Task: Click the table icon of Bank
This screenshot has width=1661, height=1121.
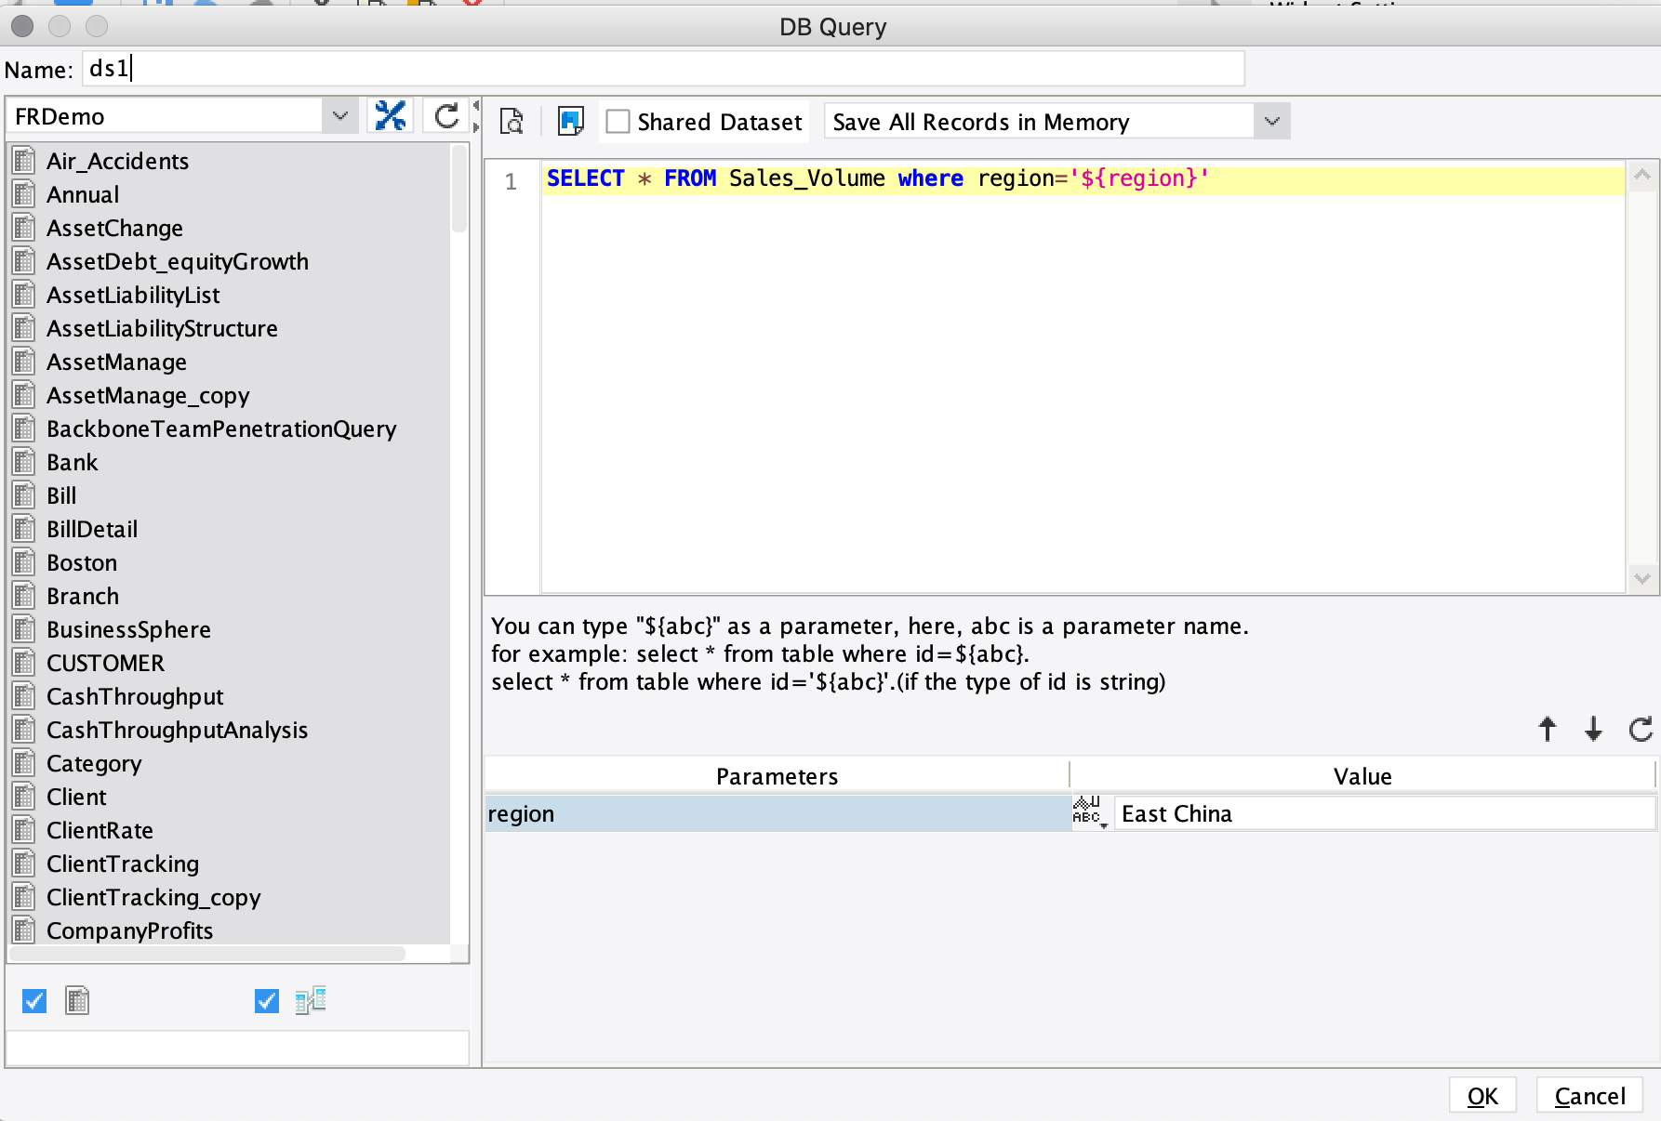Action: (x=24, y=462)
